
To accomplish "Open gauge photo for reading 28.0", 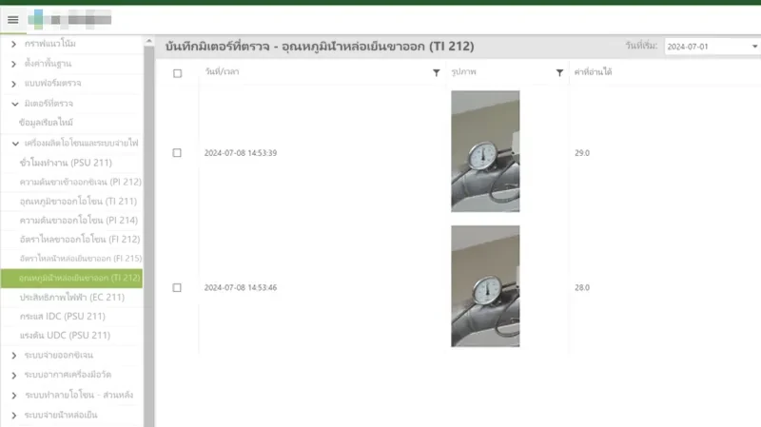I will pyautogui.click(x=485, y=286).
